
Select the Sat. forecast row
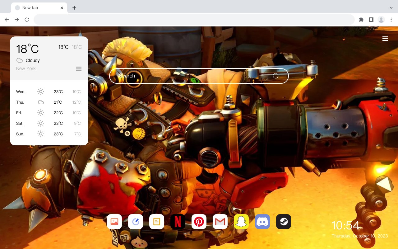click(x=49, y=123)
